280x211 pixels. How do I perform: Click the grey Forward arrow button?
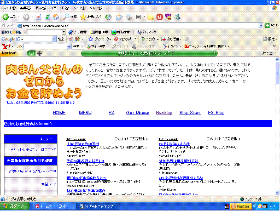point(26,17)
